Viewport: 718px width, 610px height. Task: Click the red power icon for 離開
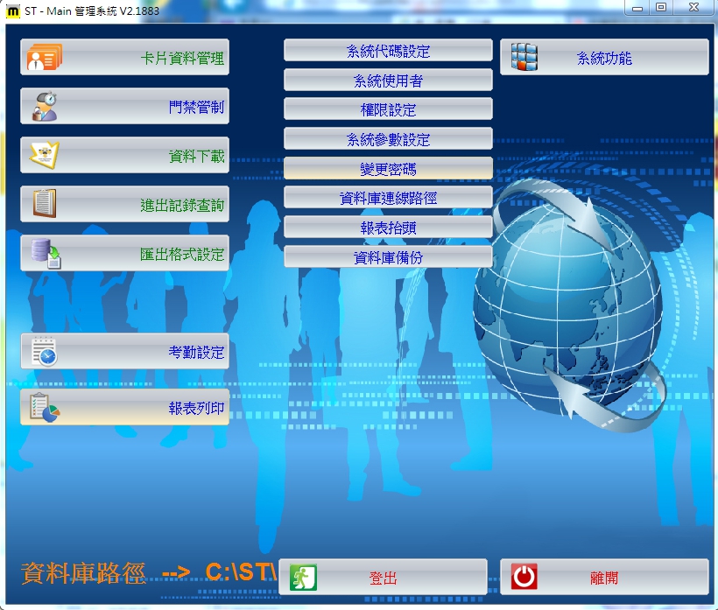tap(524, 578)
